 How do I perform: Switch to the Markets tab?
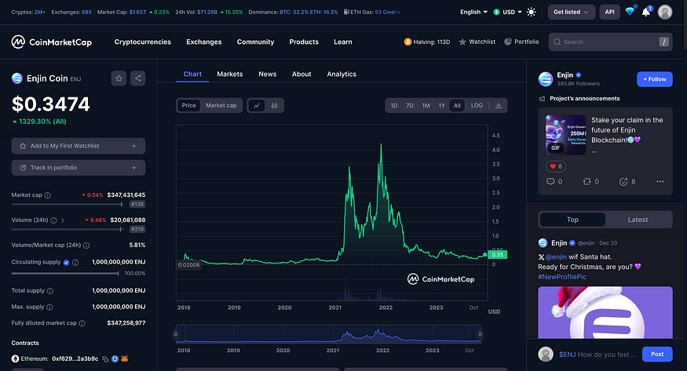point(229,75)
